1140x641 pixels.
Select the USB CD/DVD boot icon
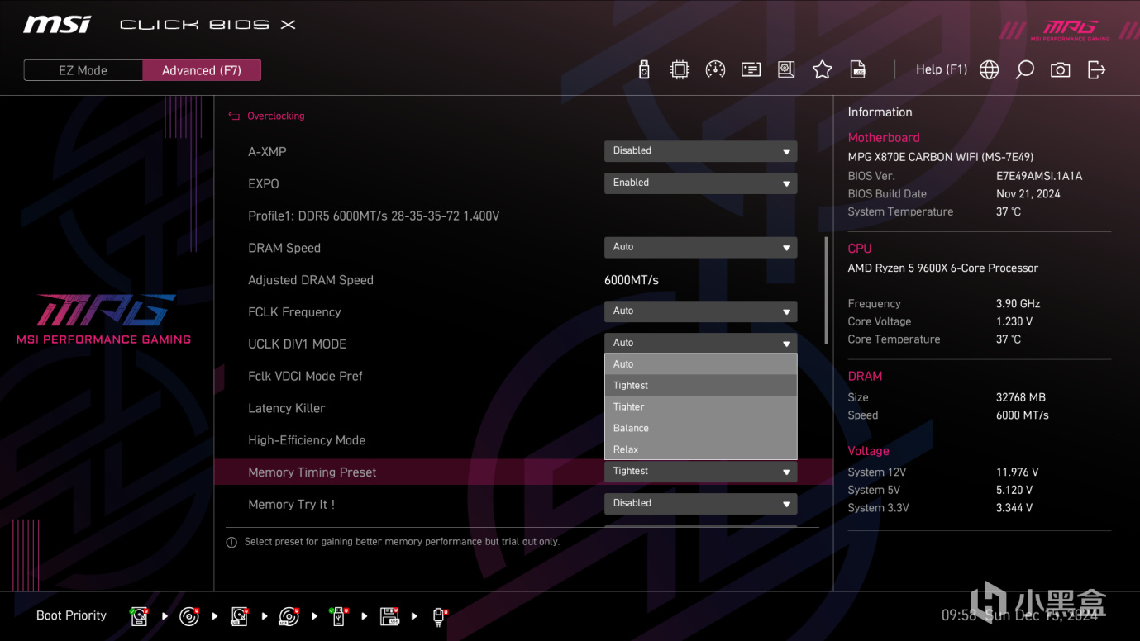coord(289,616)
